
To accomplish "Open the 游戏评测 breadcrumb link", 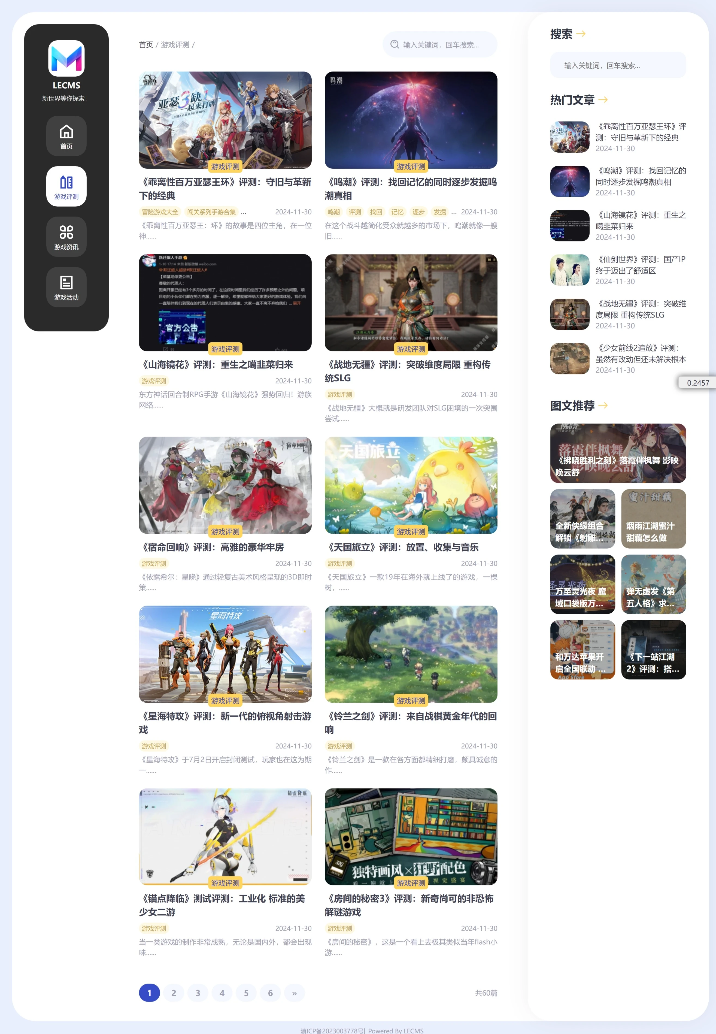I will click(x=176, y=44).
